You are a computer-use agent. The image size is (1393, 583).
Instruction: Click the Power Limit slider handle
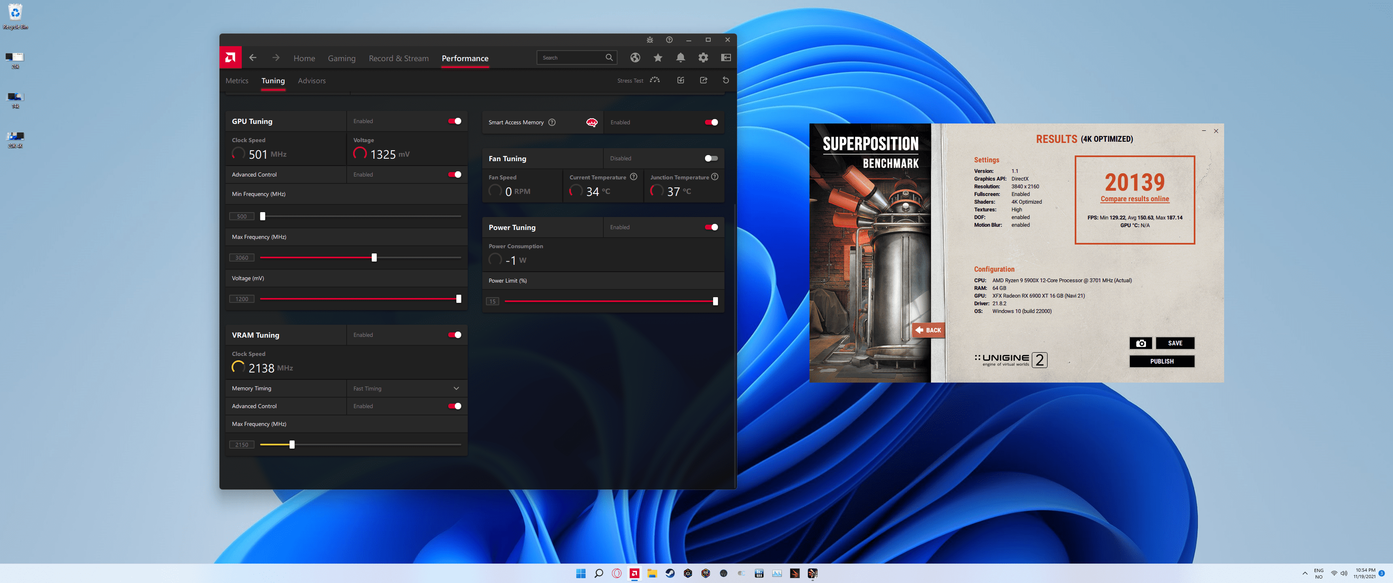pos(715,301)
